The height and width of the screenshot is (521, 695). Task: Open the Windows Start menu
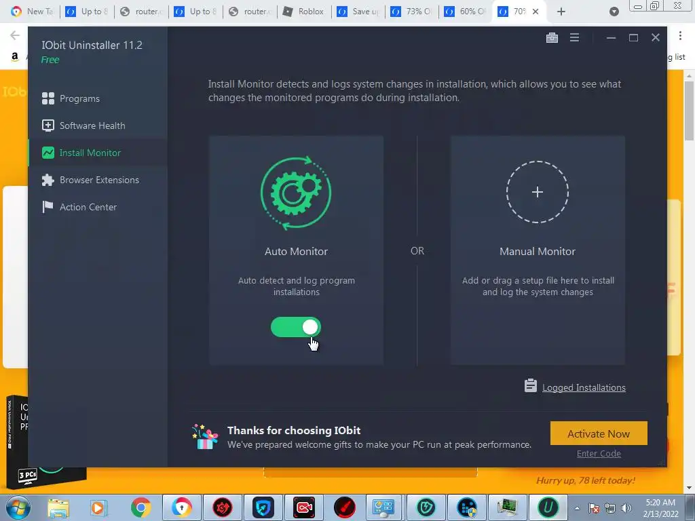(x=18, y=507)
